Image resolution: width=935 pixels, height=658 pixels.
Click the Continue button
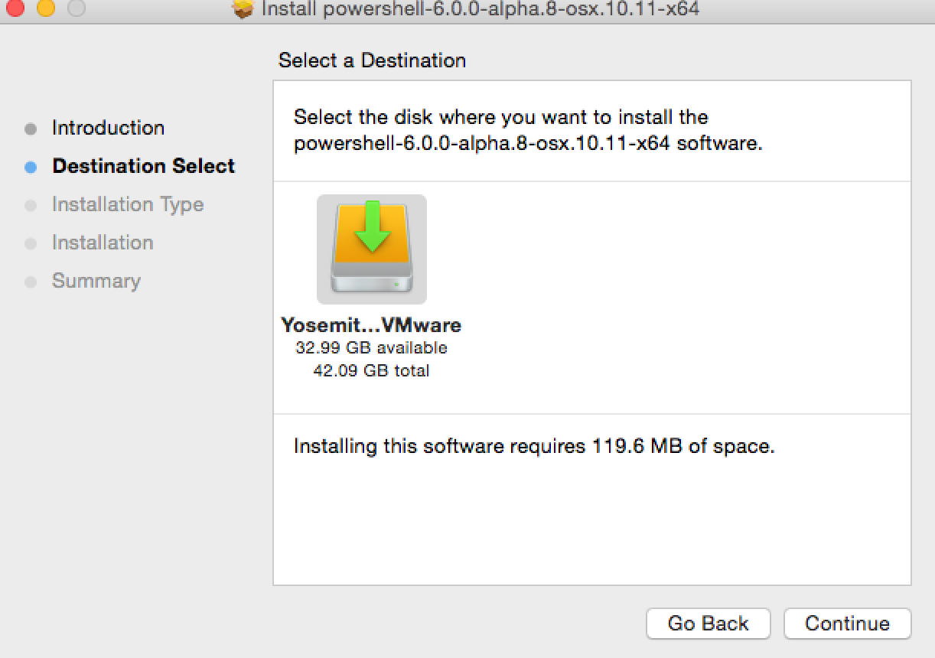tap(847, 624)
